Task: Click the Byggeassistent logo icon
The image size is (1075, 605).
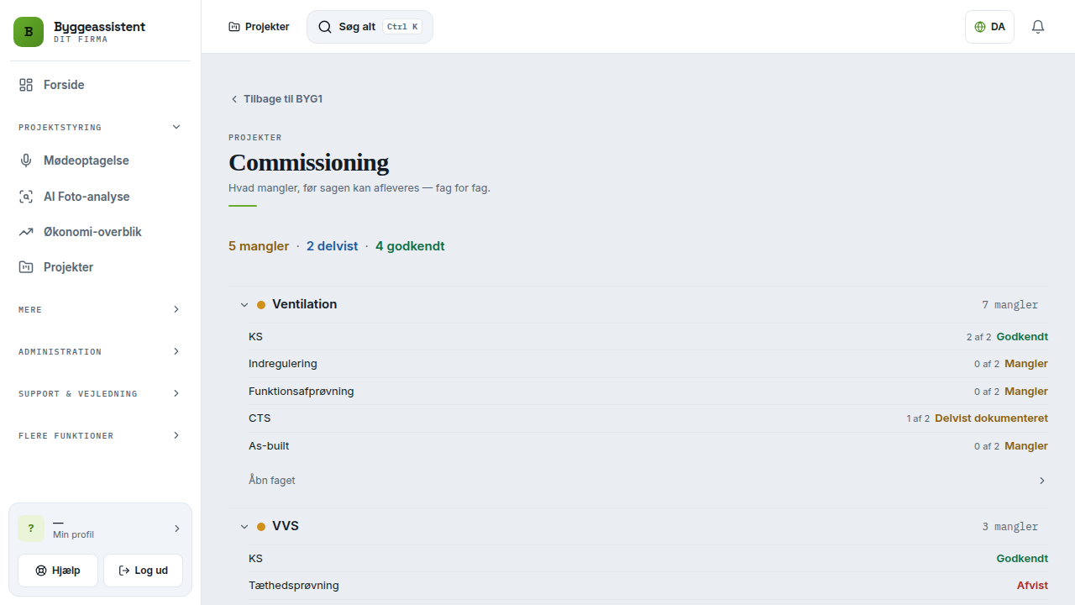Action: (29, 32)
